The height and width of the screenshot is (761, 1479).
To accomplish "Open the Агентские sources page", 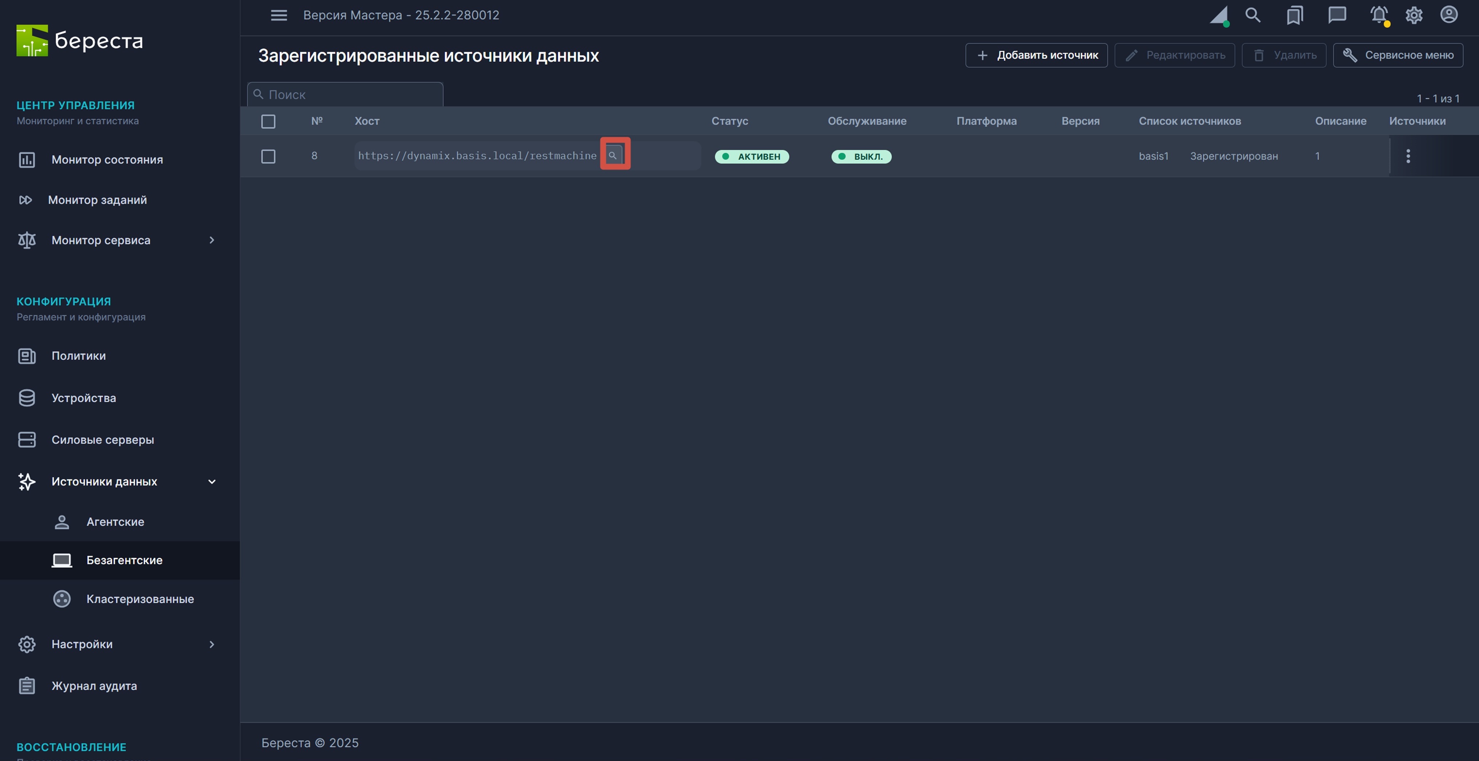I will click(115, 522).
